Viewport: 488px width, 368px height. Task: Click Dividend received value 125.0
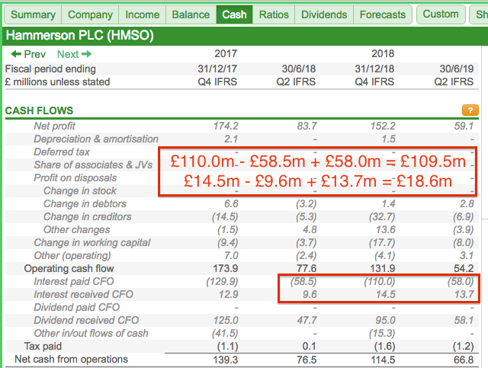coord(226,321)
